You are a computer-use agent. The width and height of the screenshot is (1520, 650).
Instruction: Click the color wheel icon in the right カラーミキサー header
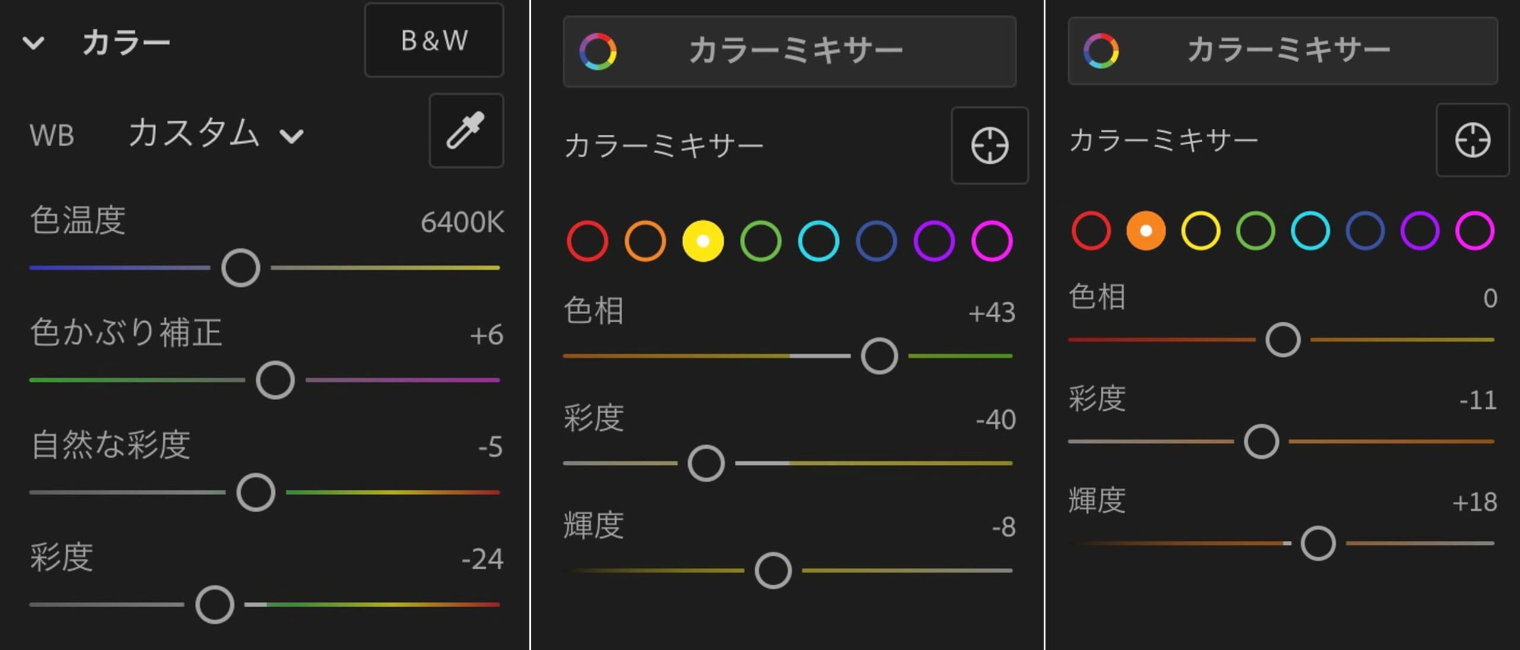1101,51
